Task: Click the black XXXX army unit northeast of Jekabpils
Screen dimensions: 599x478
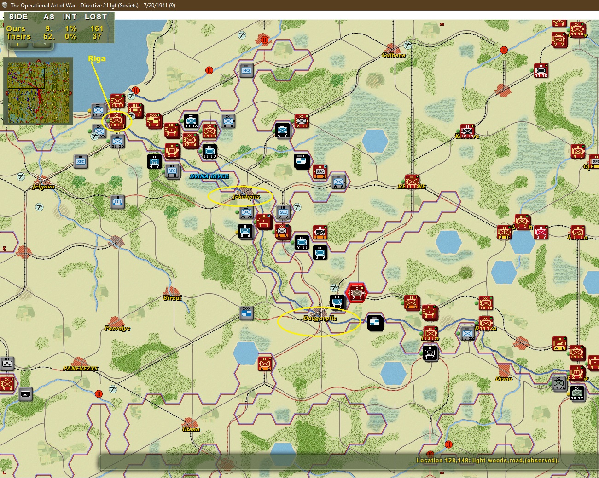Action: click(301, 161)
